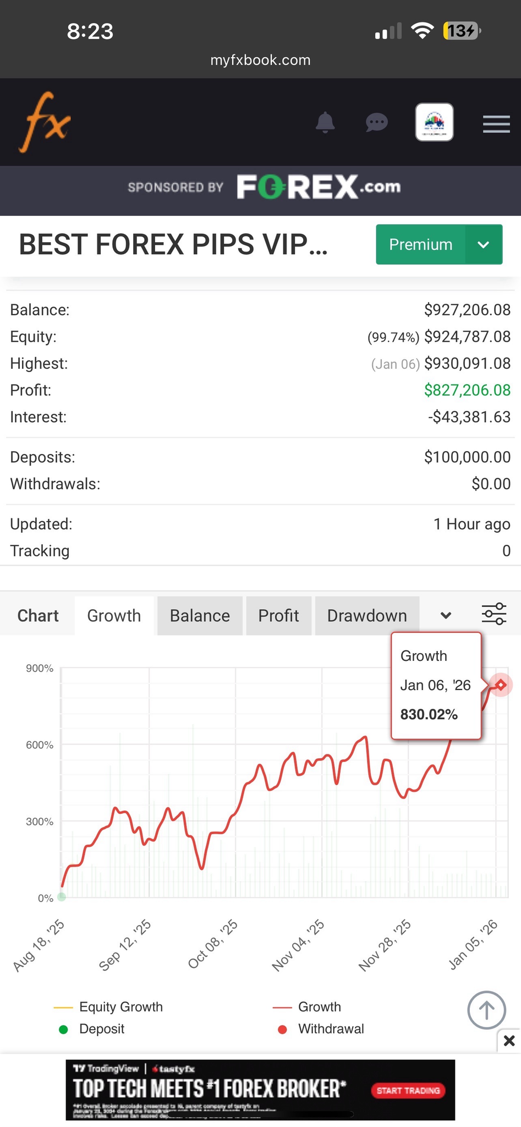Tap the user profile avatar
This screenshot has width=521, height=1127.
434,122
